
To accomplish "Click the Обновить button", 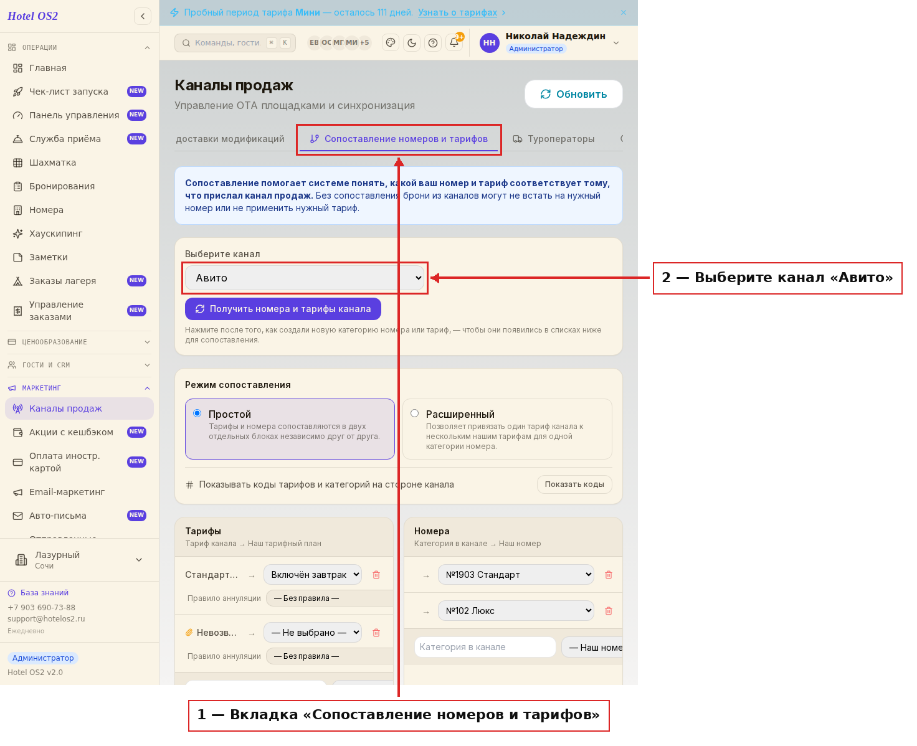I will [x=574, y=94].
